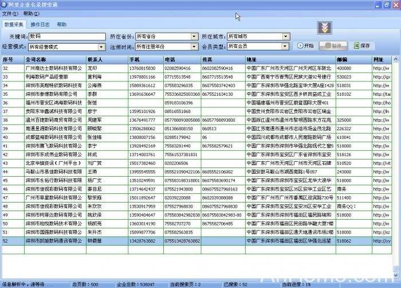Expand the 经营模式 business mode dropdown
The height and width of the screenshot is (288, 401).
coord(103,46)
